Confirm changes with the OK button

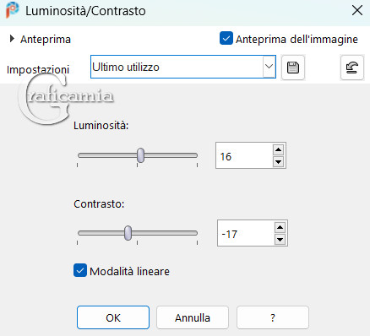pyautogui.click(x=113, y=317)
